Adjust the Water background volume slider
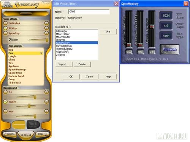 click(29, 106)
